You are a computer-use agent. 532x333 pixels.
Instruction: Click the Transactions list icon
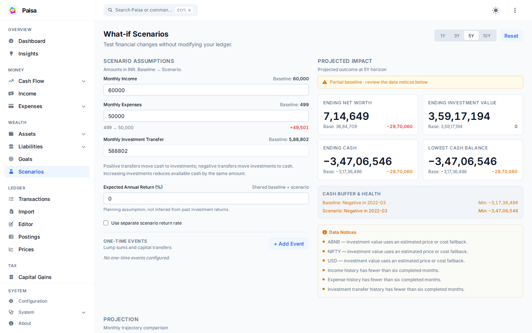[11, 199]
